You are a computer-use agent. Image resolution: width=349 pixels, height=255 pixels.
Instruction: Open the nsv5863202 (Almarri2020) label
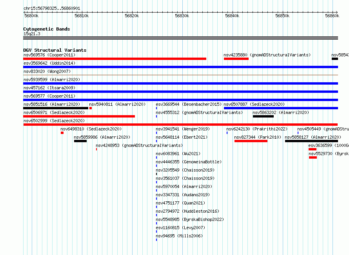(281, 112)
